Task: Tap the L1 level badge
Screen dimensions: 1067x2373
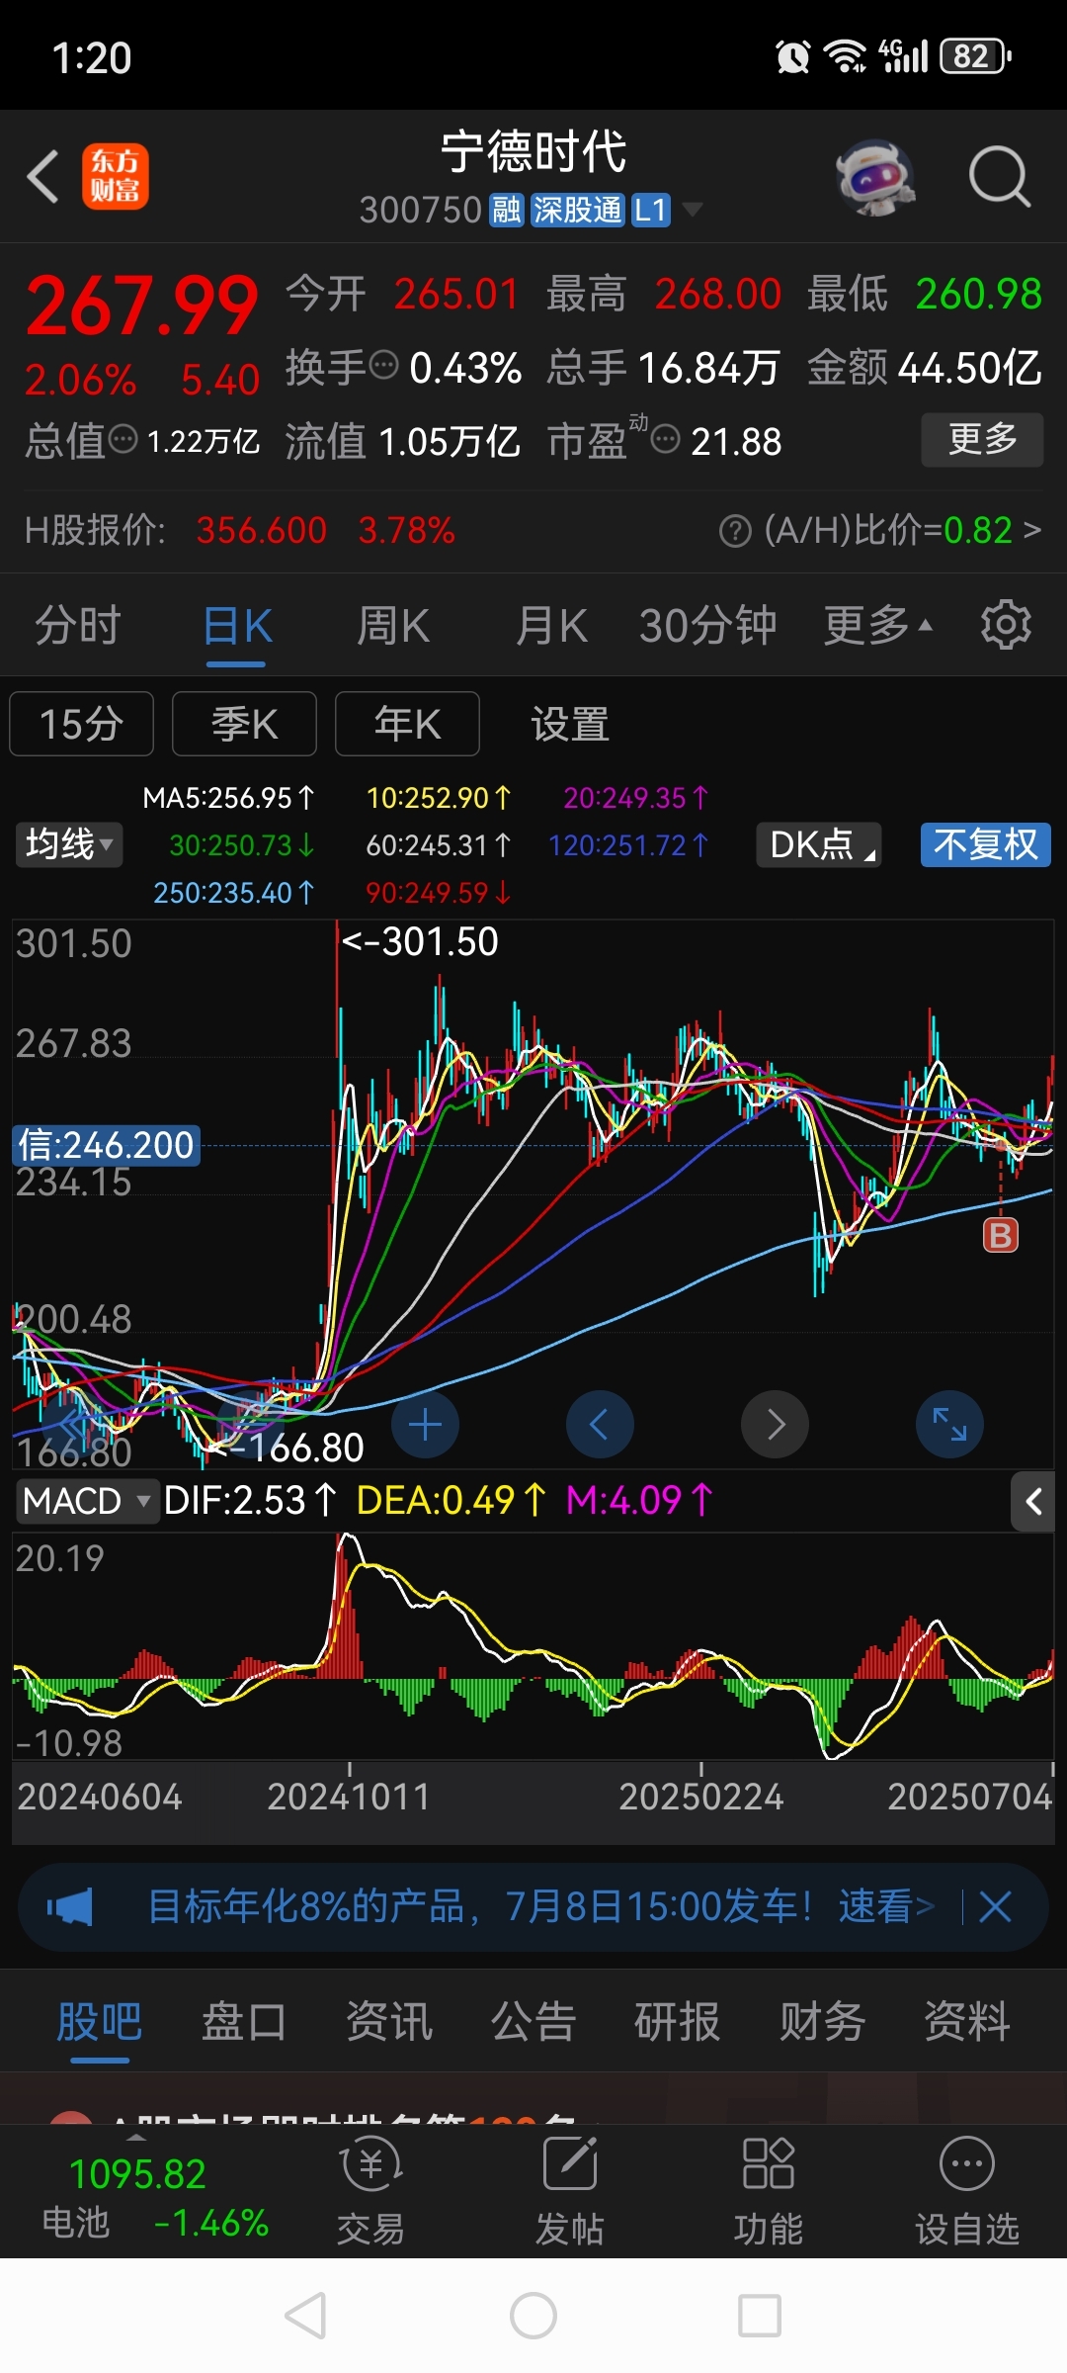Action: pyautogui.click(x=651, y=210)
